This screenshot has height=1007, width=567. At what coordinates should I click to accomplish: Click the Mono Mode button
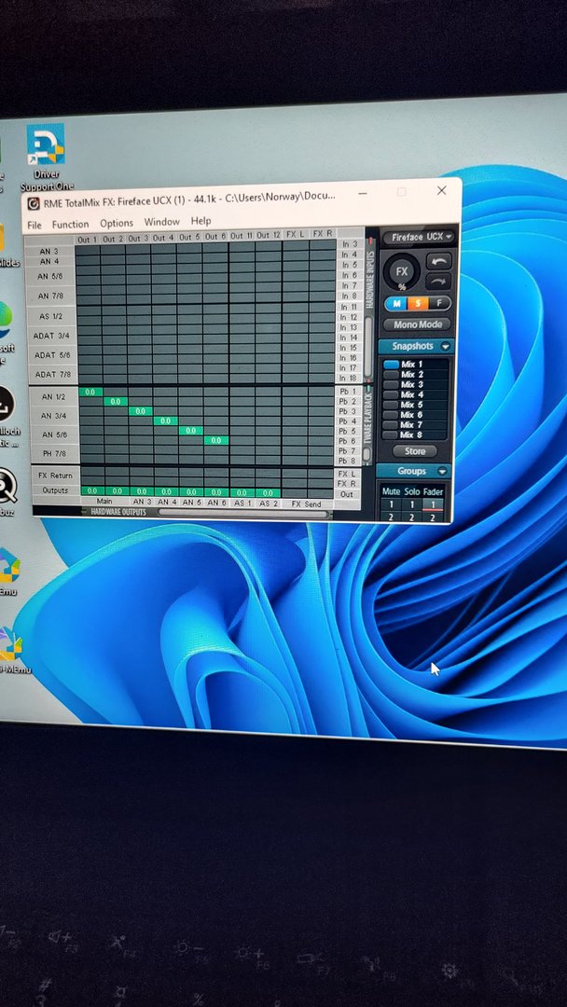418,325
